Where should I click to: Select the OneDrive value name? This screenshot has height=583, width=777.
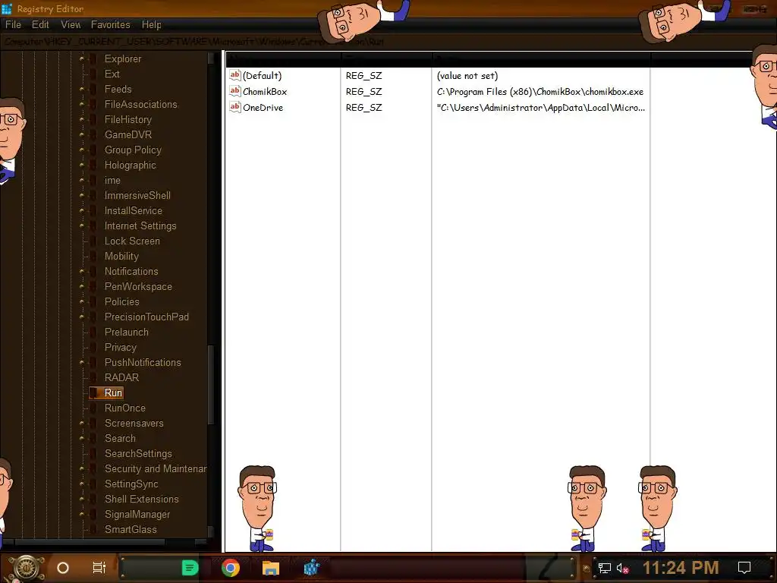tap(263, 108)
